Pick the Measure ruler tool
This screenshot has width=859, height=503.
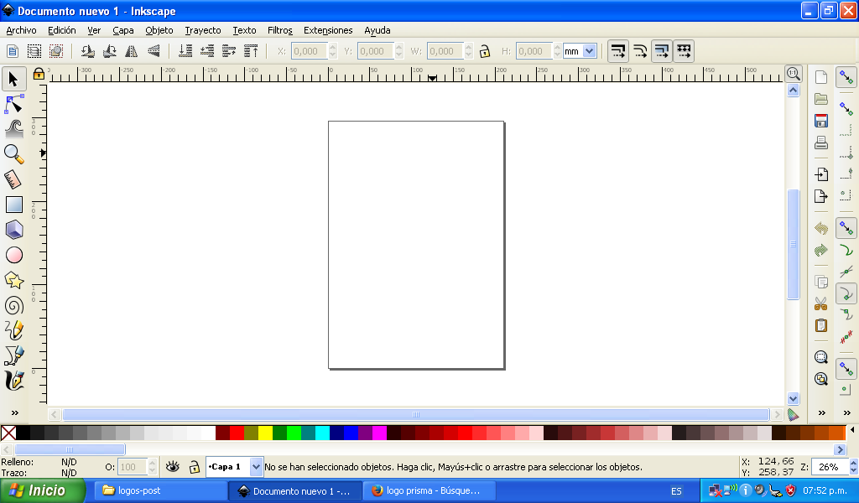13,179
